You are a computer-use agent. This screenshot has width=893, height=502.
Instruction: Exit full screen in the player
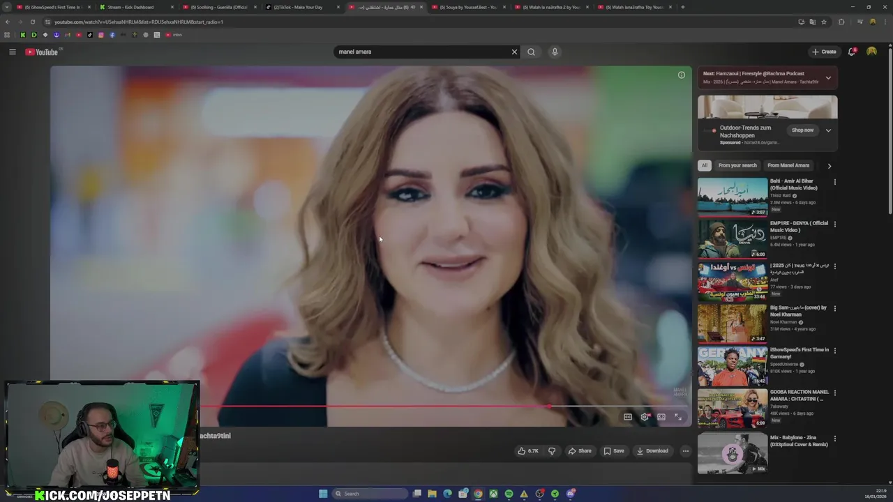click(678, 417)
